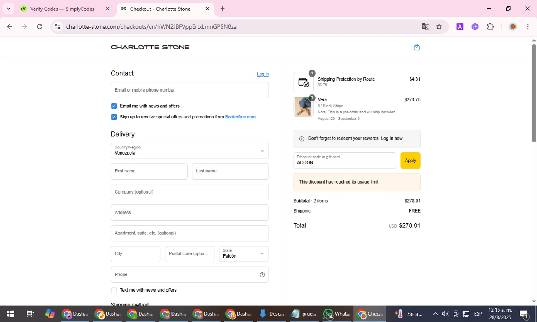Click the Phone field help question icon
Screen dimensions: 537x322
click(262, 275)
